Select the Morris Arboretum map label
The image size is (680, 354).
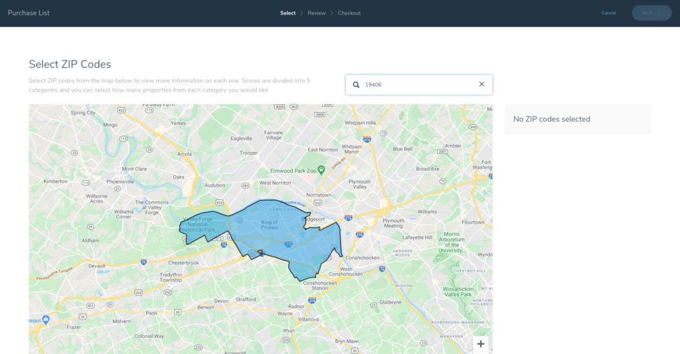point(452,242)
